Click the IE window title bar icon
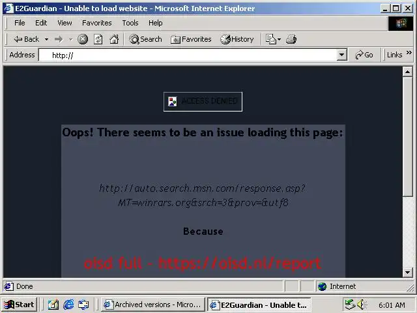The width and height of the screenshot is (417, 313). pyautogui.click(x=8, y=8)
